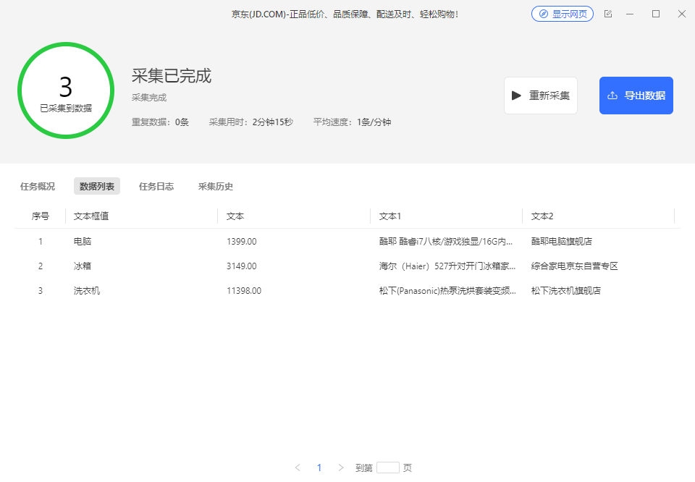695x482 pixels.
Task: Click the 平均速度: 1条/分钟 statistic
Action: coord(352,122)
